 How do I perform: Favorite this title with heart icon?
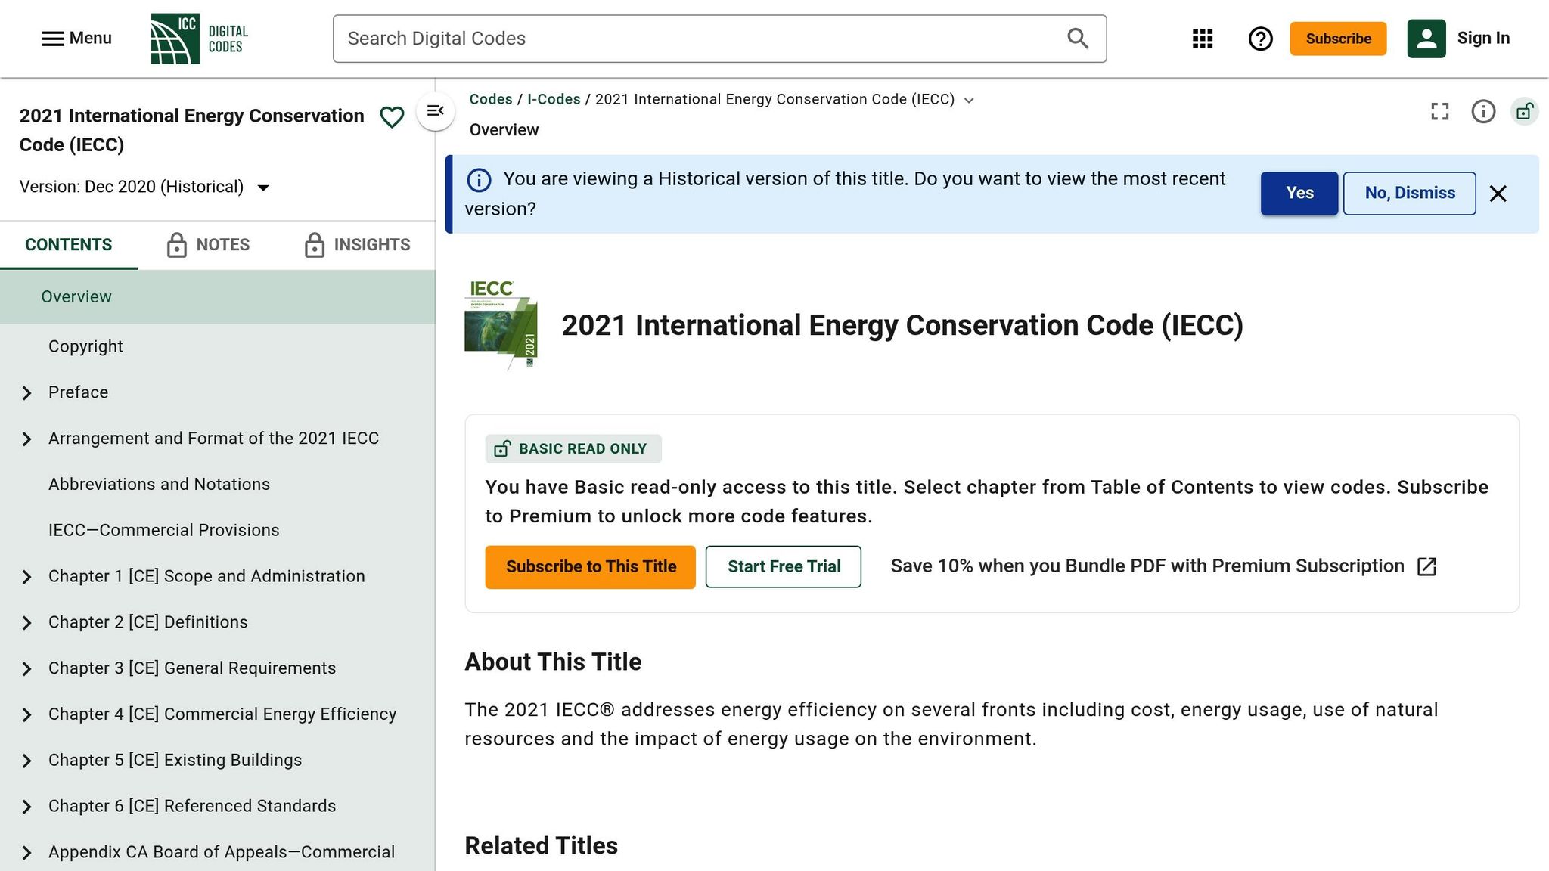coord(392,117)
